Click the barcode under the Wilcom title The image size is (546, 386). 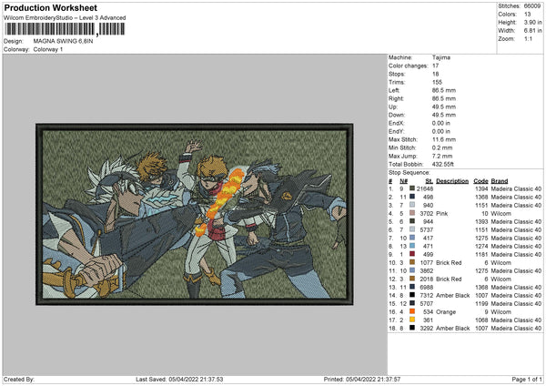coord(65,29)
